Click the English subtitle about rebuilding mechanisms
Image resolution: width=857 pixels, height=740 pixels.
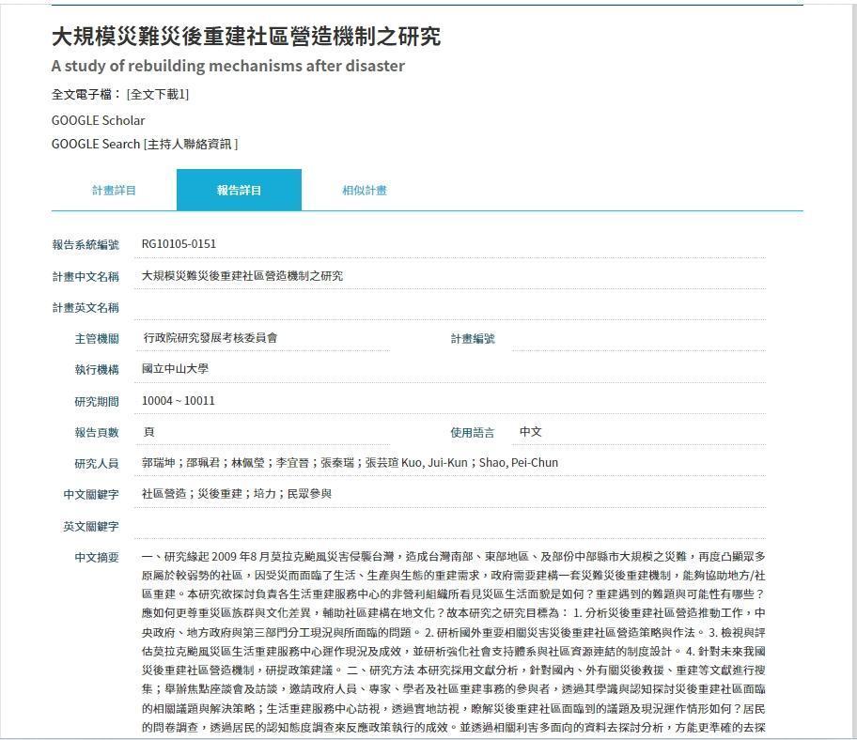pos(228,66)
